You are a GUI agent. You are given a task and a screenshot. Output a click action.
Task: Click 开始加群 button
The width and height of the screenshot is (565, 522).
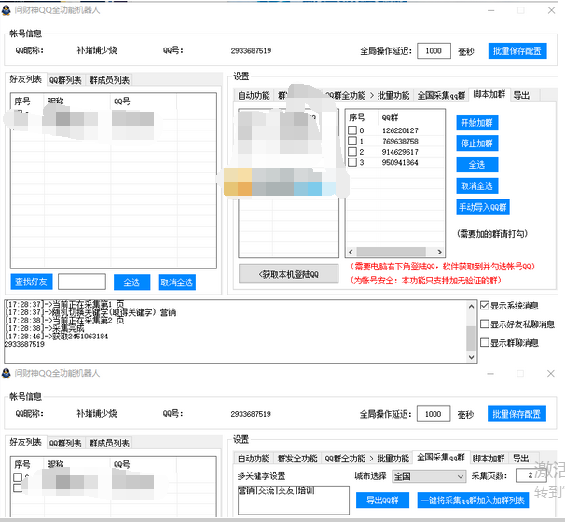pos(476,123)
